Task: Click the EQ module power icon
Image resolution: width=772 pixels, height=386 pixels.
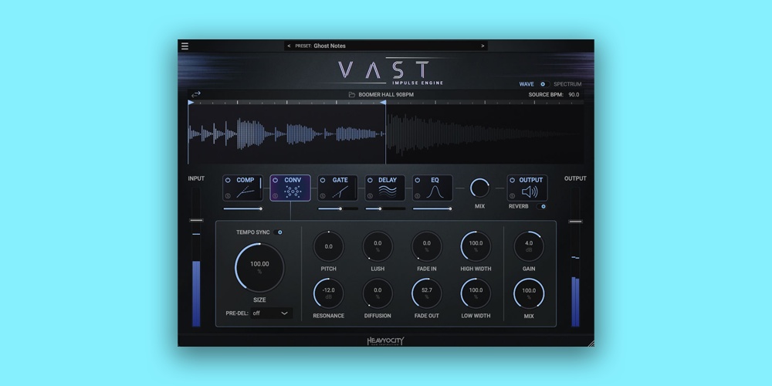Action: click(418, 180)
